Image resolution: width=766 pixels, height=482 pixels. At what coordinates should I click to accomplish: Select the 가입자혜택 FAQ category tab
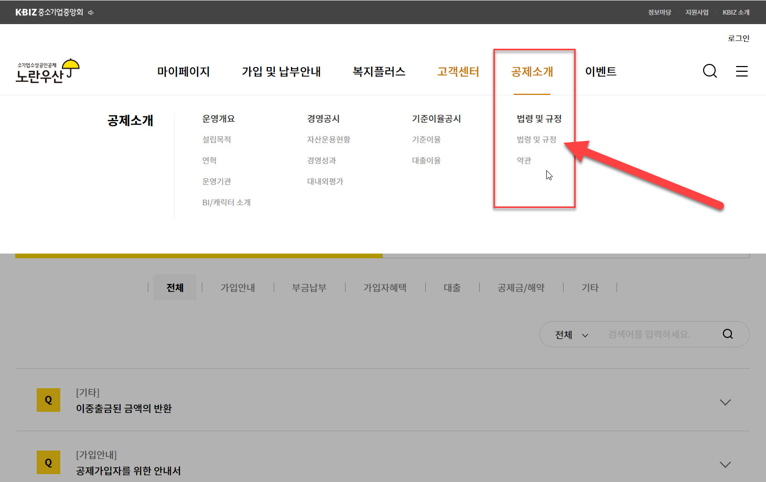click(x=385, y=288)
